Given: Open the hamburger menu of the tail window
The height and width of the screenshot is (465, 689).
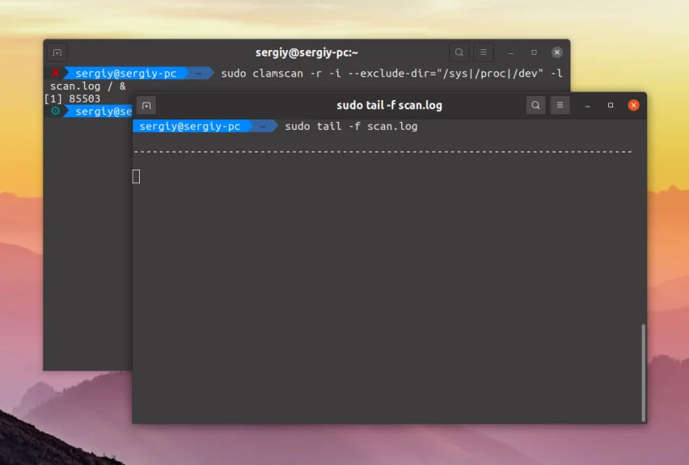Looking at the screenshot, I should [x=560, y=105].
